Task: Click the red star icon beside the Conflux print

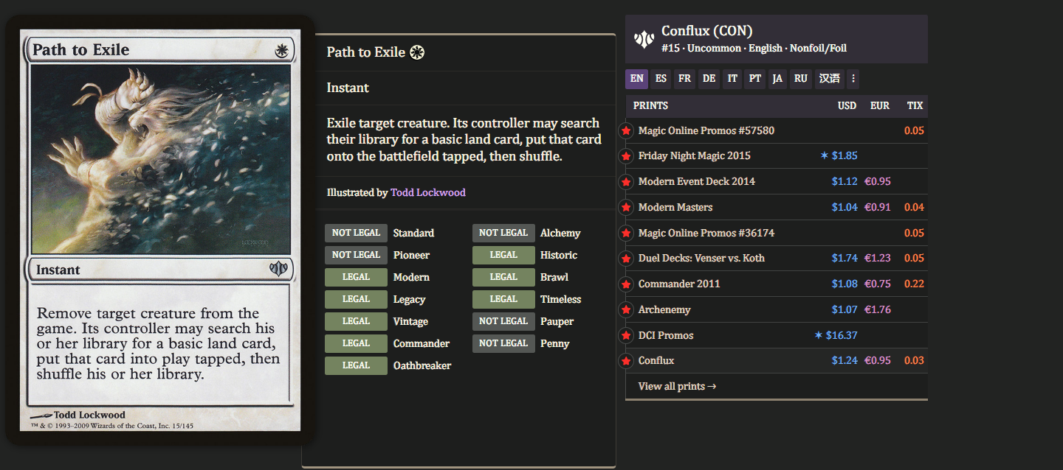Action: (626, 361)
